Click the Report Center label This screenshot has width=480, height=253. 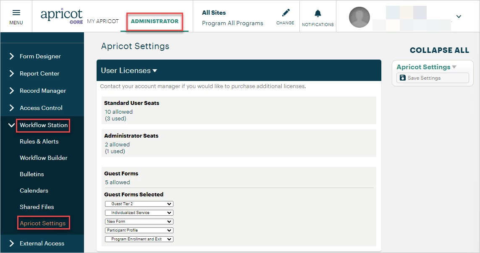tap(39, 73)
